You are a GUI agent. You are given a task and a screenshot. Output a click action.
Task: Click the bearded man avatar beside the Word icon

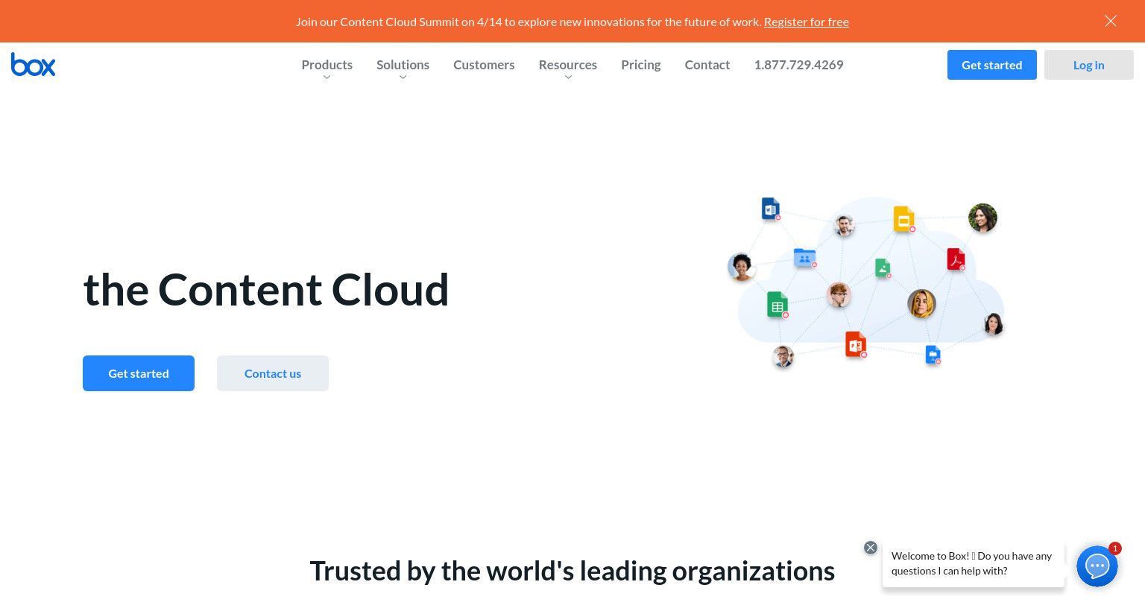click(844, 225)
